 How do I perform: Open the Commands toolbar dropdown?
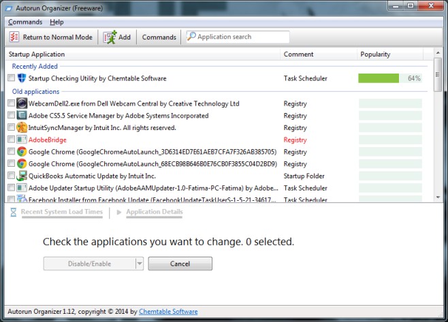(159, 37)
